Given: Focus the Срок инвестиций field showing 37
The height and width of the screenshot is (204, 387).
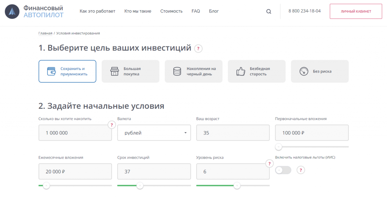Looking at the screenshot, I should [154, 172].
